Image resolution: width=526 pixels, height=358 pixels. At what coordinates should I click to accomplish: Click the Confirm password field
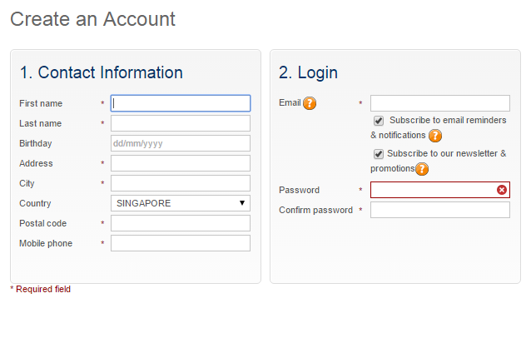coord(440,210)
